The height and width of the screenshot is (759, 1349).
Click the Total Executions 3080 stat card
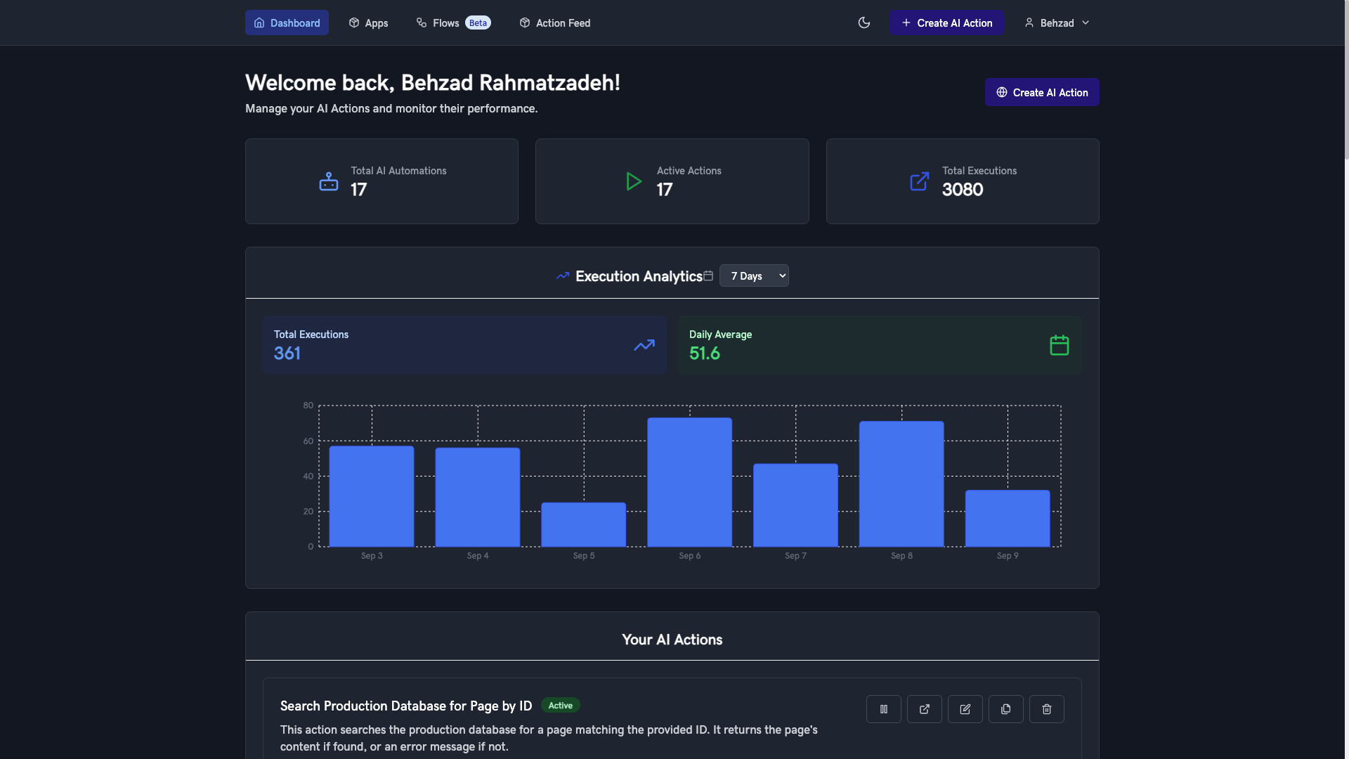[x=962, y=181]
